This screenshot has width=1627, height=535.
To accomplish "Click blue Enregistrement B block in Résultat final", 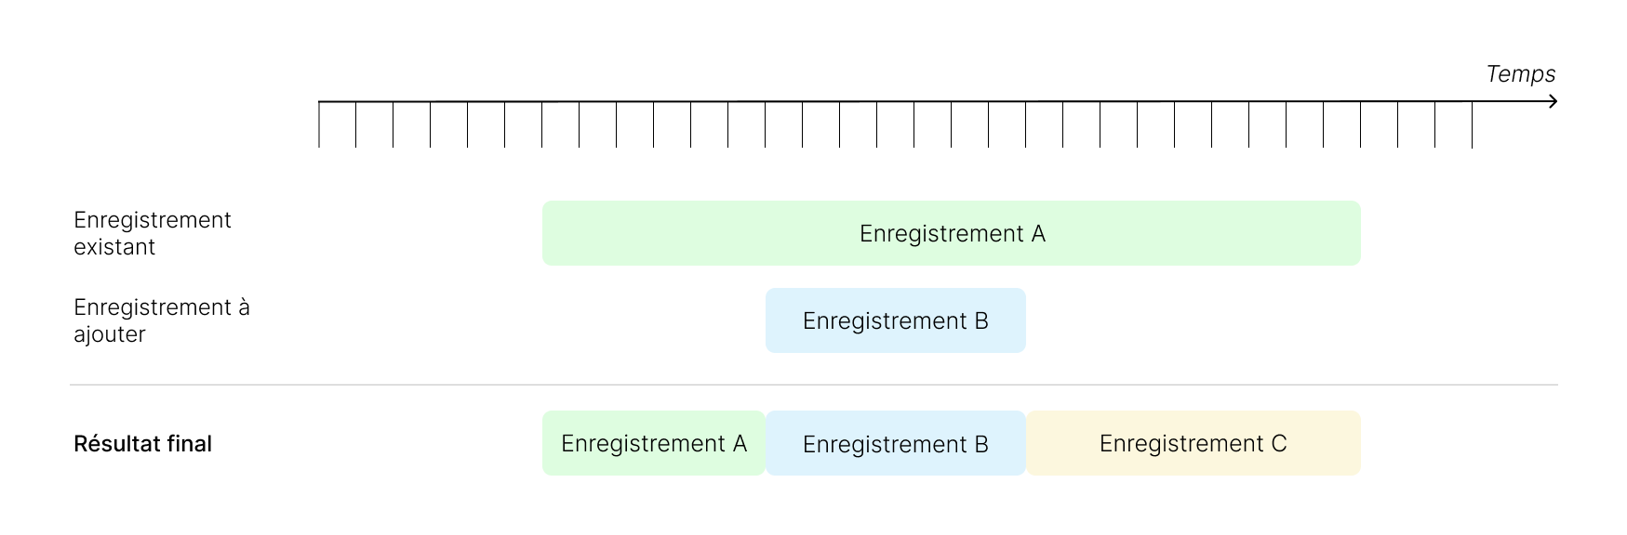I will click(895, 443).
